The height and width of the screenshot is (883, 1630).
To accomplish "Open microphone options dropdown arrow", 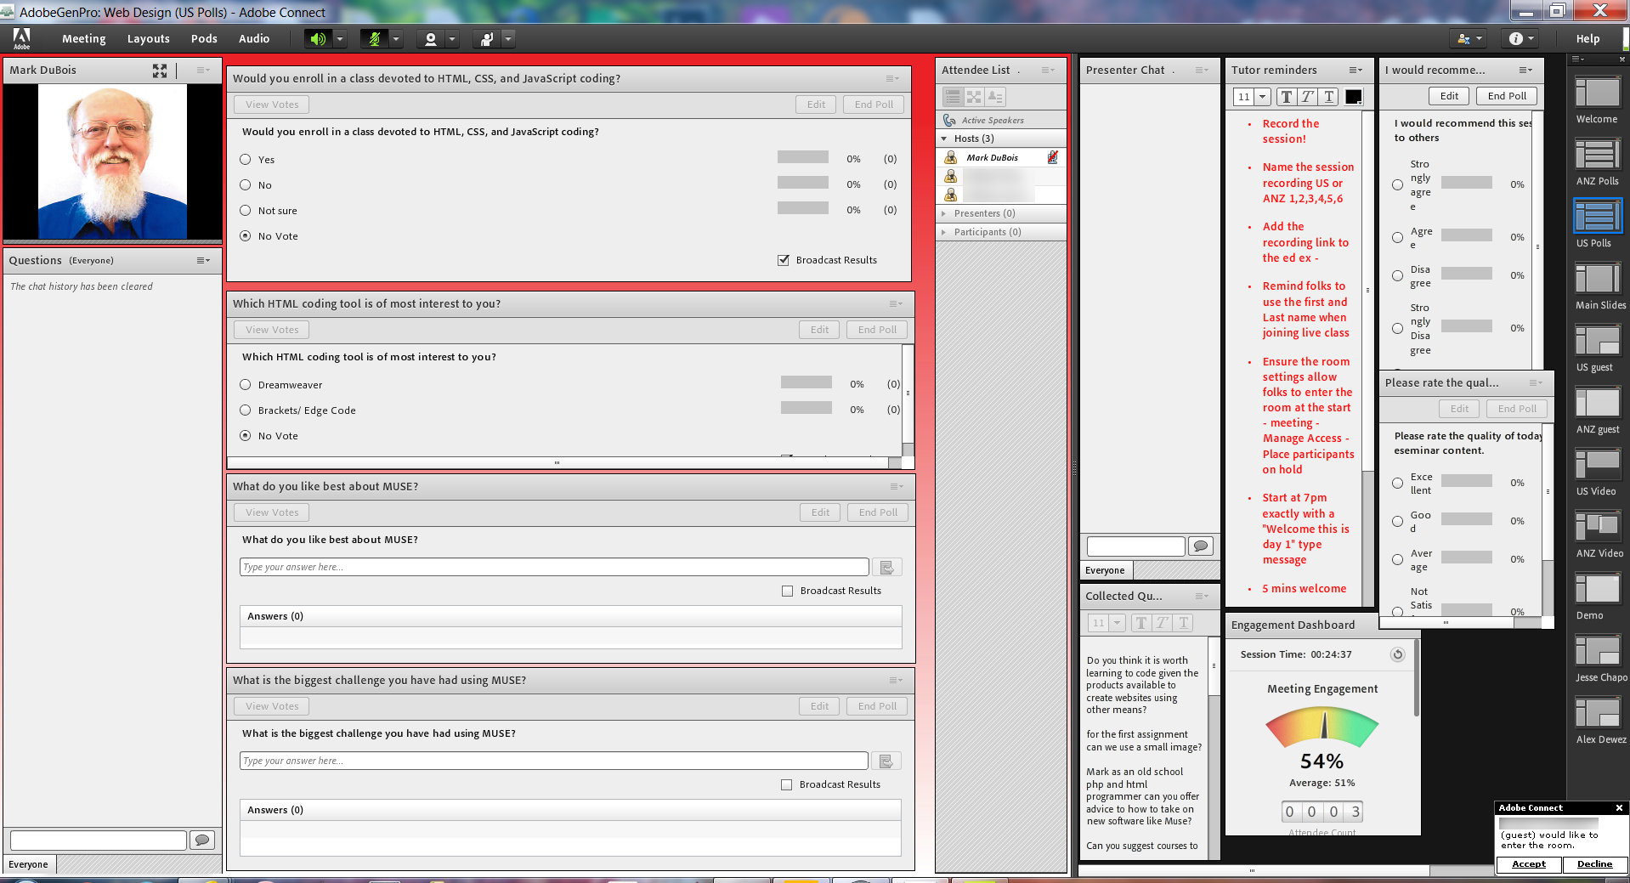I will 395,39.
